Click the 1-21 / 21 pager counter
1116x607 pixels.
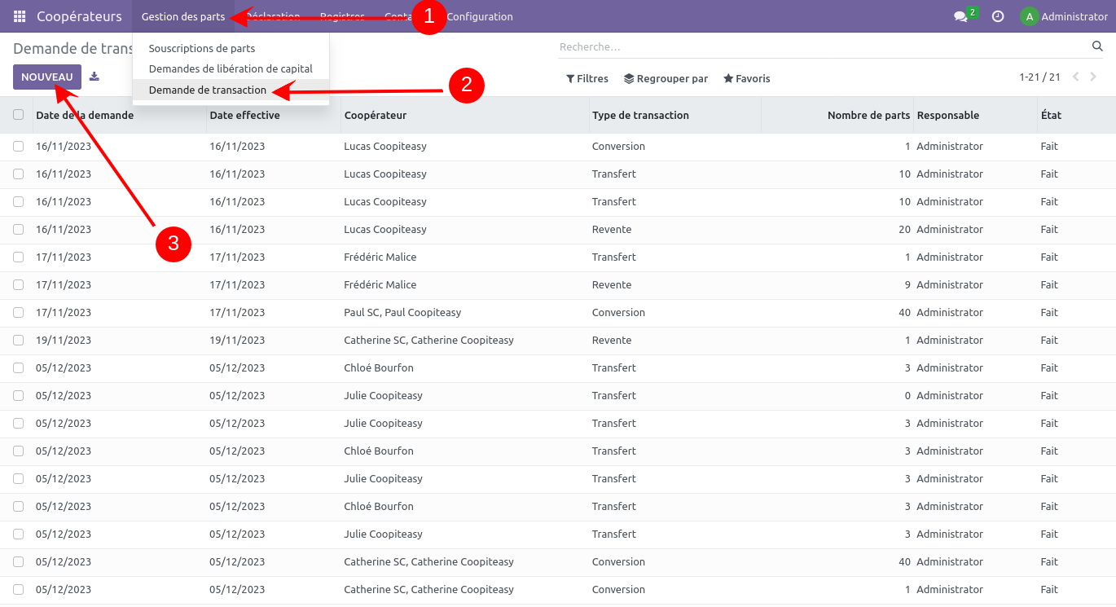pos(1039,77)
